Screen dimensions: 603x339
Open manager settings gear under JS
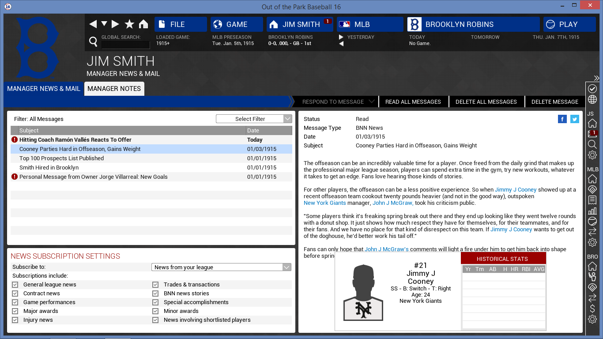(x=592, y=155)
